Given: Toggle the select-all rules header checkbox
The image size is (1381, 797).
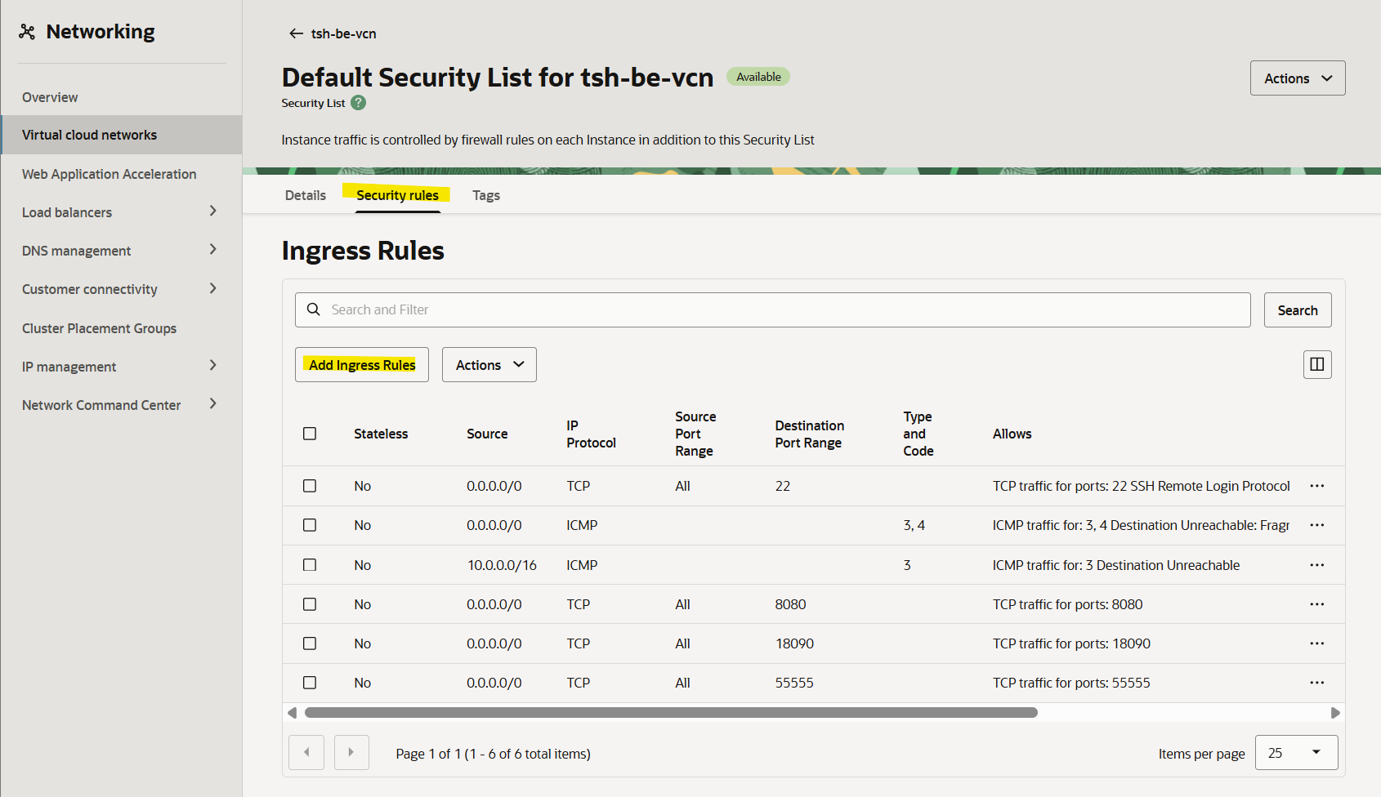Looking at the screenshot, I should tap(310, 434).
